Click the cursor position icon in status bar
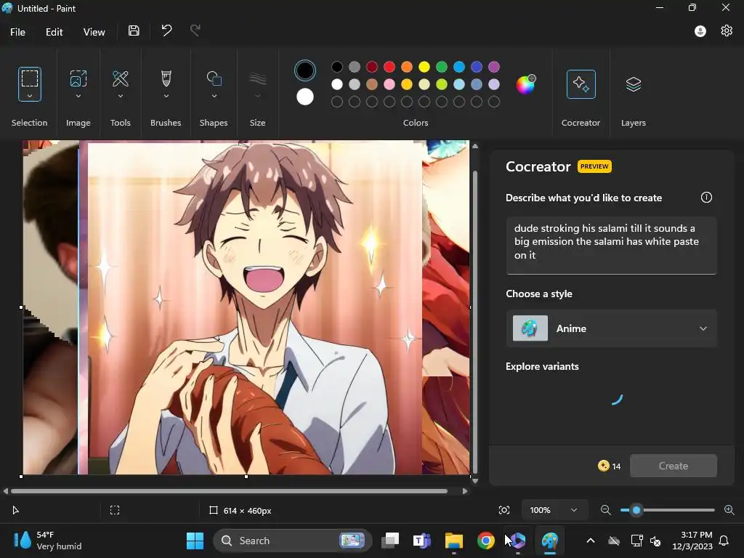744x558 pixels. pyautogui.click(x=15, y=510)
